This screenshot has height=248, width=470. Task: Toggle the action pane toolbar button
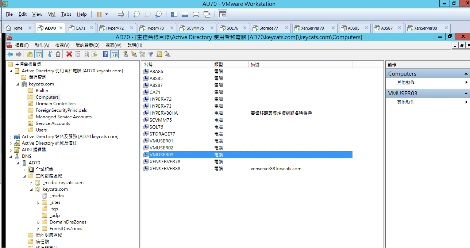(x=115, y=54)
